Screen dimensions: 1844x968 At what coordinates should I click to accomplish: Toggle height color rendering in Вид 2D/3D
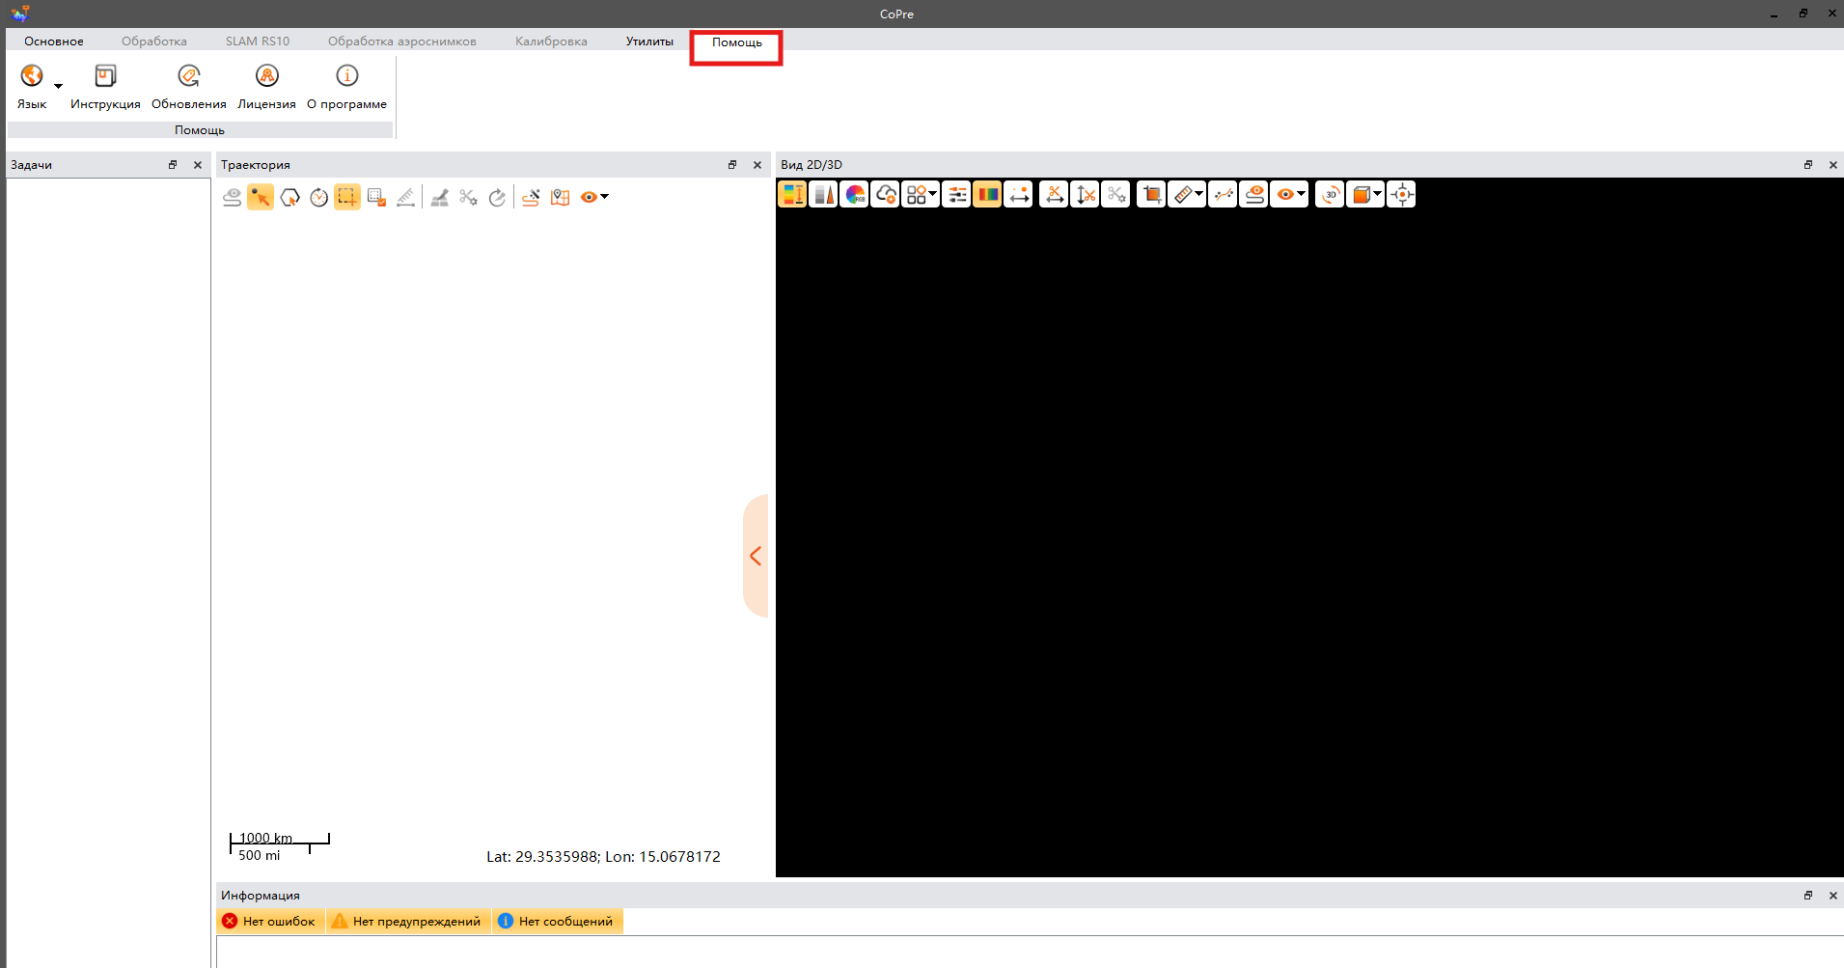[792, 194]
